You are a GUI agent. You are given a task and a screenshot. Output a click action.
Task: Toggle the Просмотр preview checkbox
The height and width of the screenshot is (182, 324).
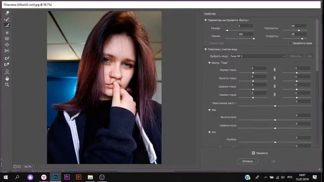pyautogui.click(x=253, y=153)
